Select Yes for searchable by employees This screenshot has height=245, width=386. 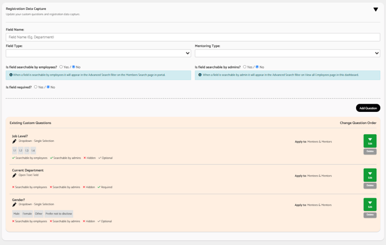(x=61, y=67)
